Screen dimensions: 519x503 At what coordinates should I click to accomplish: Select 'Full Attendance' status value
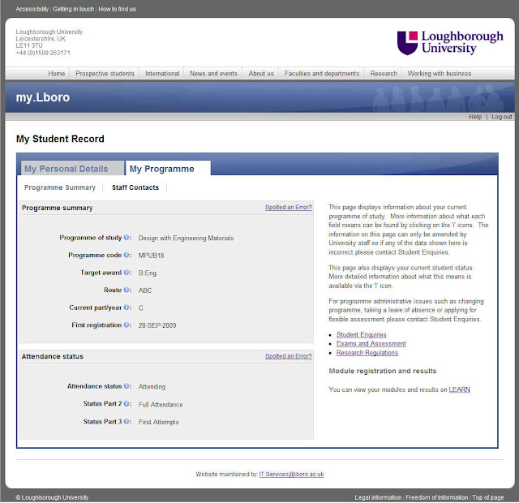point(161,405)
